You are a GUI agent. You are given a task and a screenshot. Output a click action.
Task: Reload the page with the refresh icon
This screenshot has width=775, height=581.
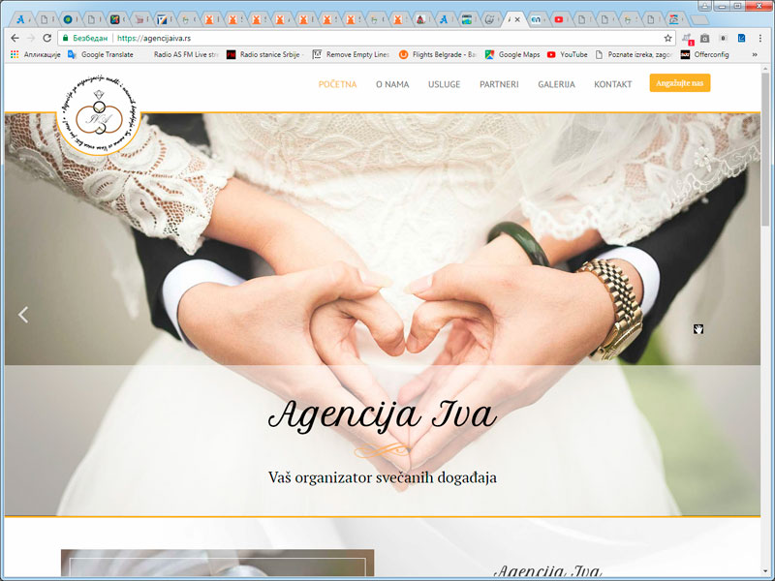point(46,38)
